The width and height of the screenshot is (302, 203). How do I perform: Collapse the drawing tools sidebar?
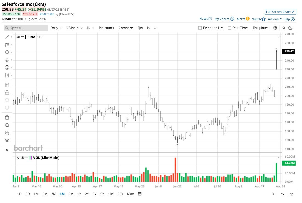(7, 150)
